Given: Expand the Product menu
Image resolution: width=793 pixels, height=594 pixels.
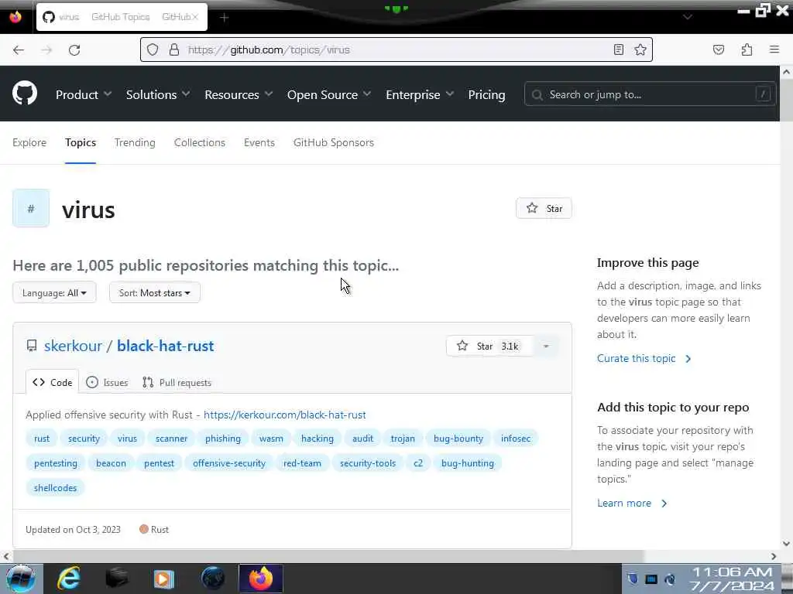Looking at the screenshot, I should click(84, 94).
